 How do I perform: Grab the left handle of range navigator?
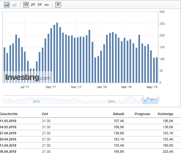tap(143, 100)
